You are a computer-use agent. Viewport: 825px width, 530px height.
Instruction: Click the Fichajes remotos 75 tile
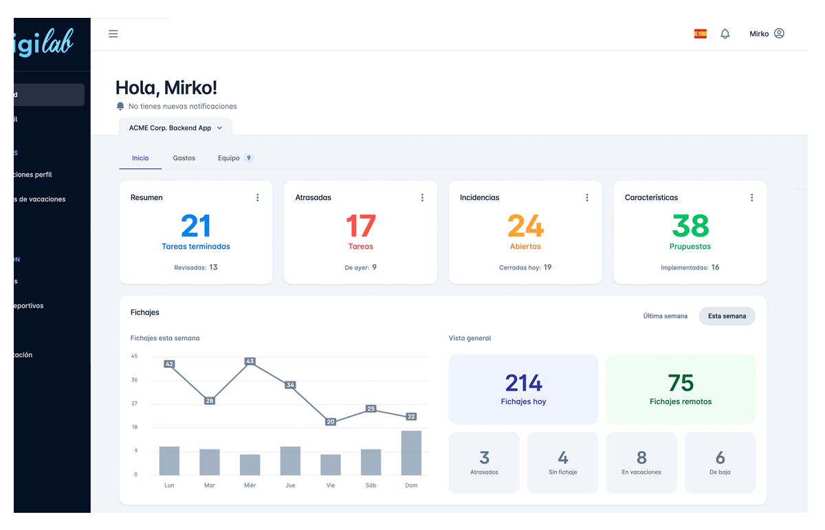click(680, 389)
